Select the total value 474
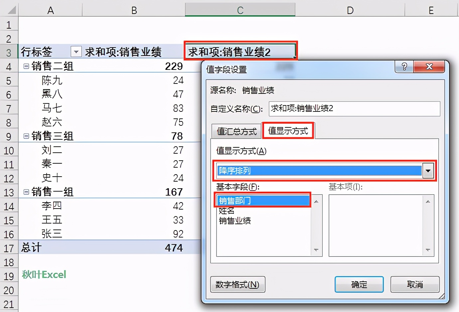459x312 pixels. [174, 248]
